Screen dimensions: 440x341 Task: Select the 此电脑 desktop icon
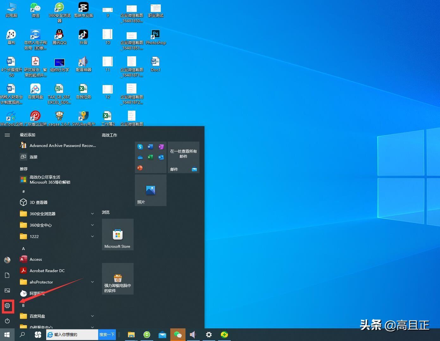(x=11, y=10)
